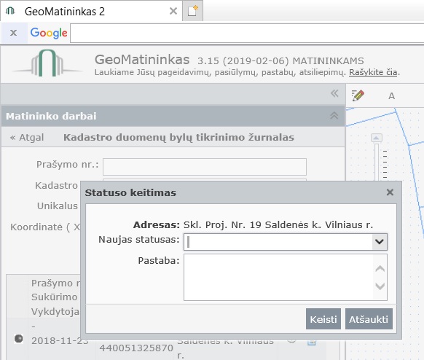Image resolution: width=424 pixels, height=360 pixels.
Task: Collapse the left side panel with the double chevron
Action: (x=334, y=93)
